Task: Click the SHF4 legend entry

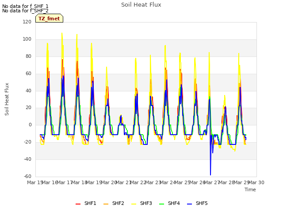Action: (169, 203)
